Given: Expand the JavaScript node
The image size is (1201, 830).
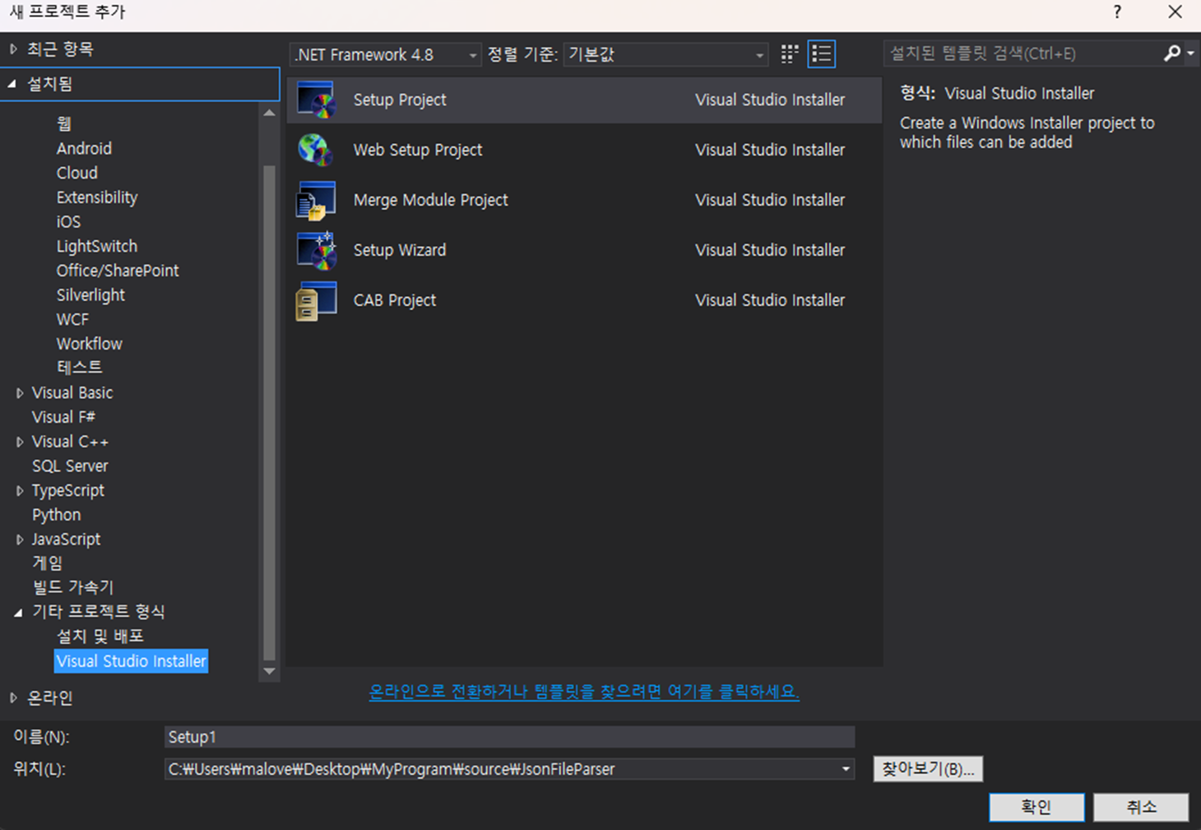Looking at the screenshot, I should pyautogui.click(x=20, y=540).
